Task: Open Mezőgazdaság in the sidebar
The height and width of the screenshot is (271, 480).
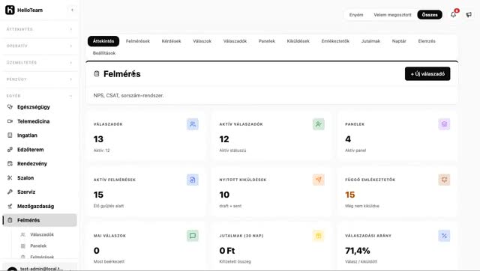Action: click(39, 206)
